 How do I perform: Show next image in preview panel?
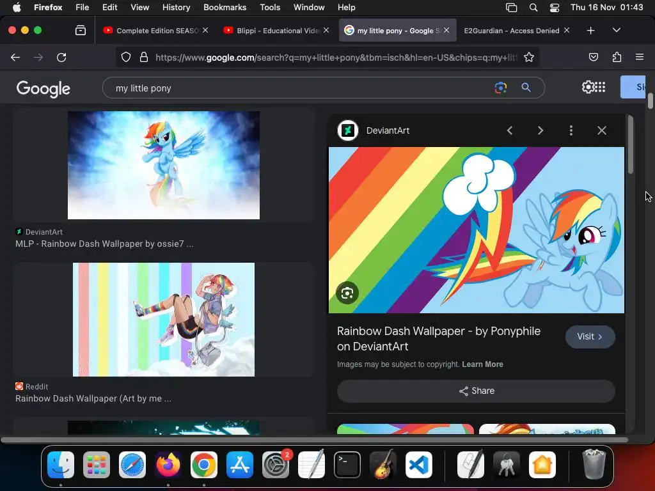click(x=540, y=130)
